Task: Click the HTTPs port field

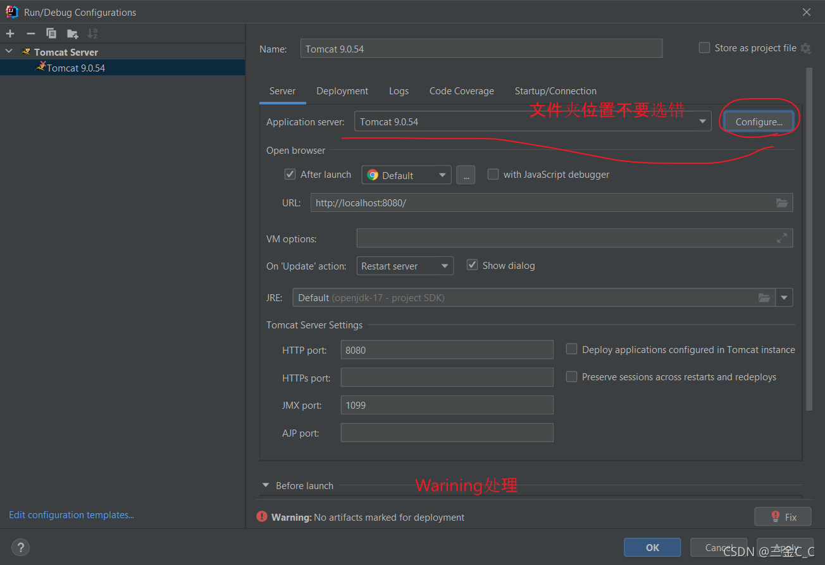Action: (447, 378)
